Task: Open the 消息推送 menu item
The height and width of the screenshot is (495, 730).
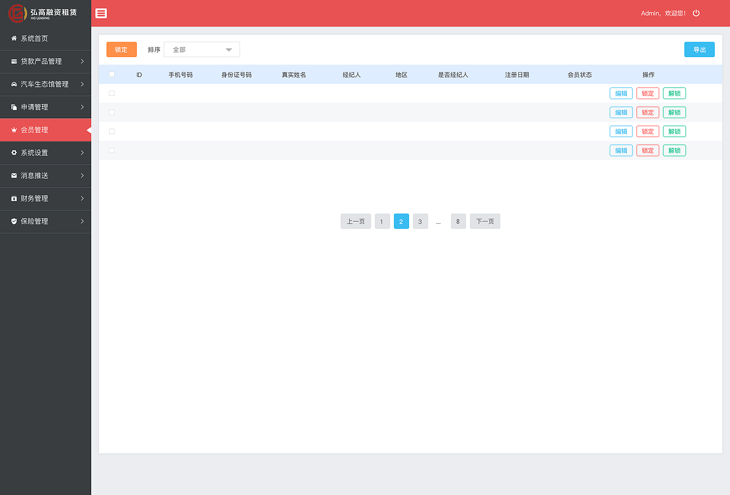Action: tap(46, 175)
